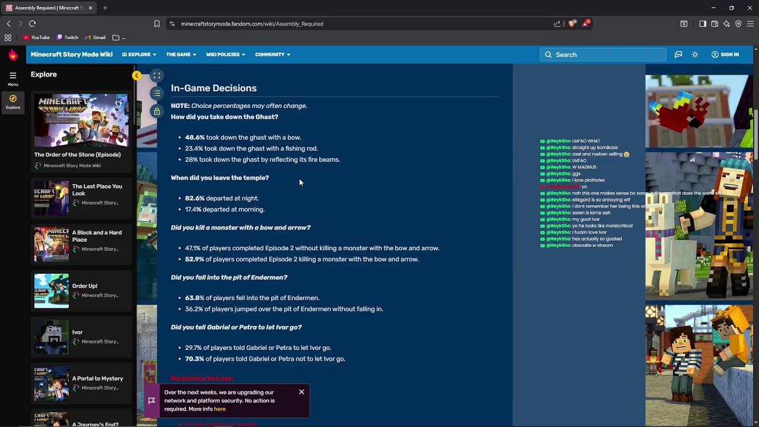Open the Ivor character card
The image size is (759, 427).
point(81,337)
